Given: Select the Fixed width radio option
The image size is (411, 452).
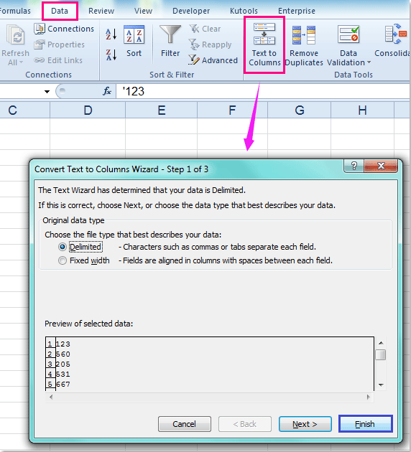Looking at the screenshot, I should coord(63,260).
